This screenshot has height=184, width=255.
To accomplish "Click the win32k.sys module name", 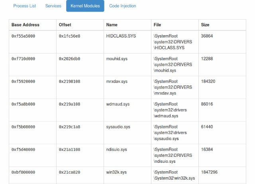I will pos(116,172).
